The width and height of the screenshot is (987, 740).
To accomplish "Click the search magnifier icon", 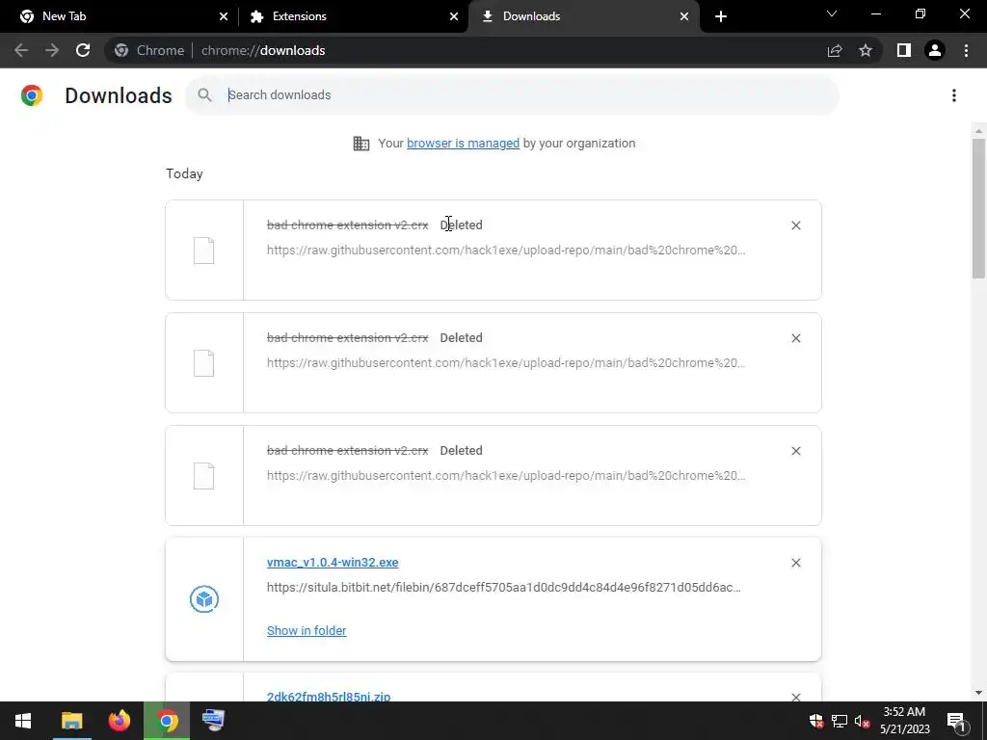I will click(x=204, y=95).
